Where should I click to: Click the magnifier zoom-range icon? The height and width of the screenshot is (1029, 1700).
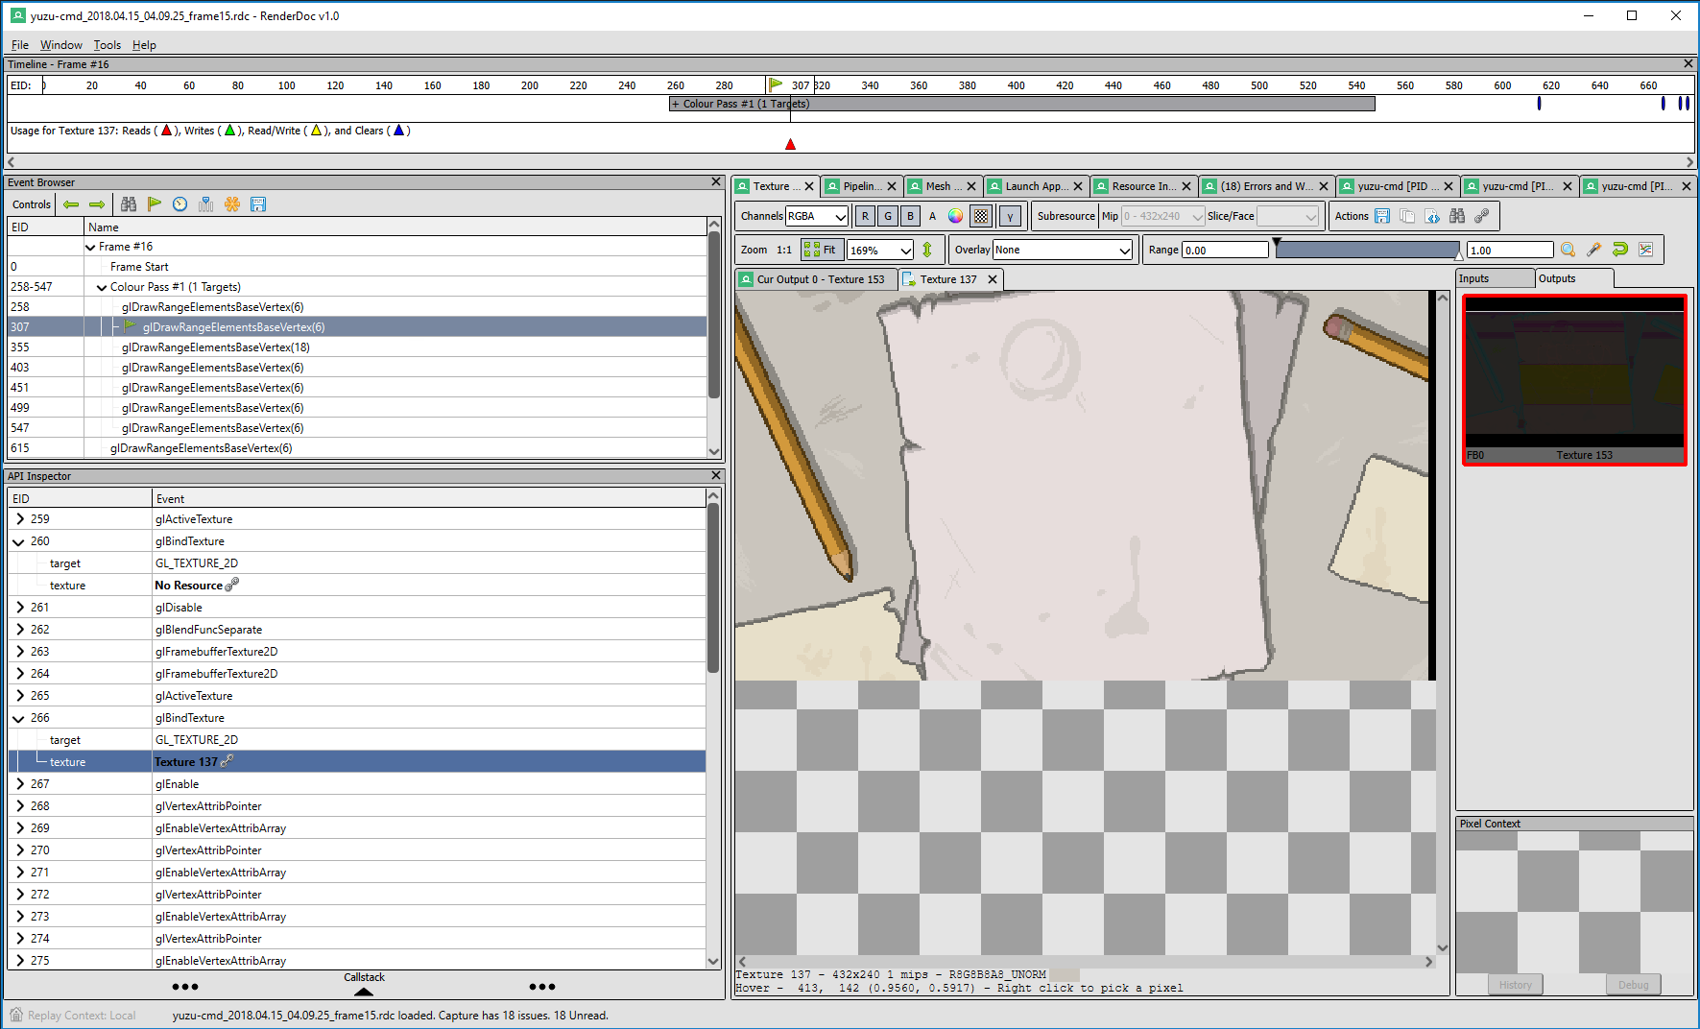click(1568, 250)
